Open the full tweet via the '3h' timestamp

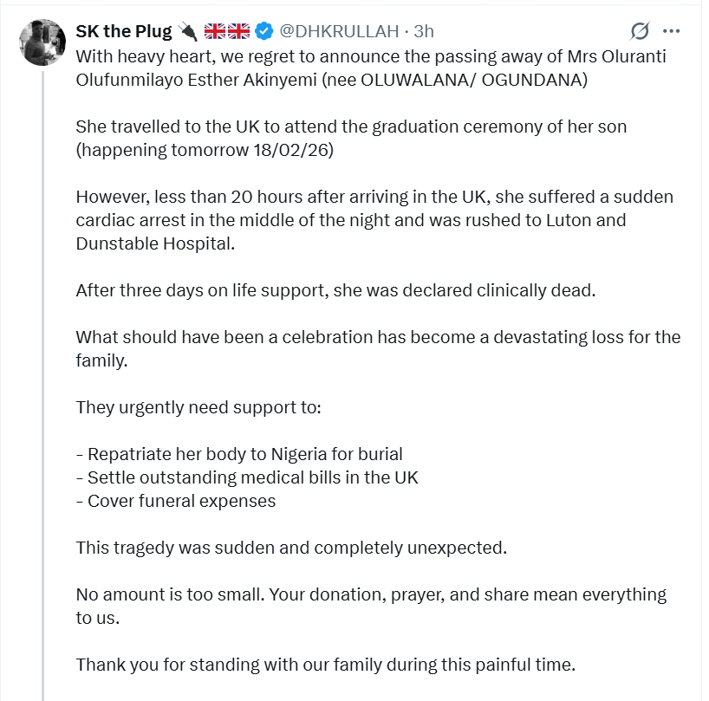click(422, 31)
